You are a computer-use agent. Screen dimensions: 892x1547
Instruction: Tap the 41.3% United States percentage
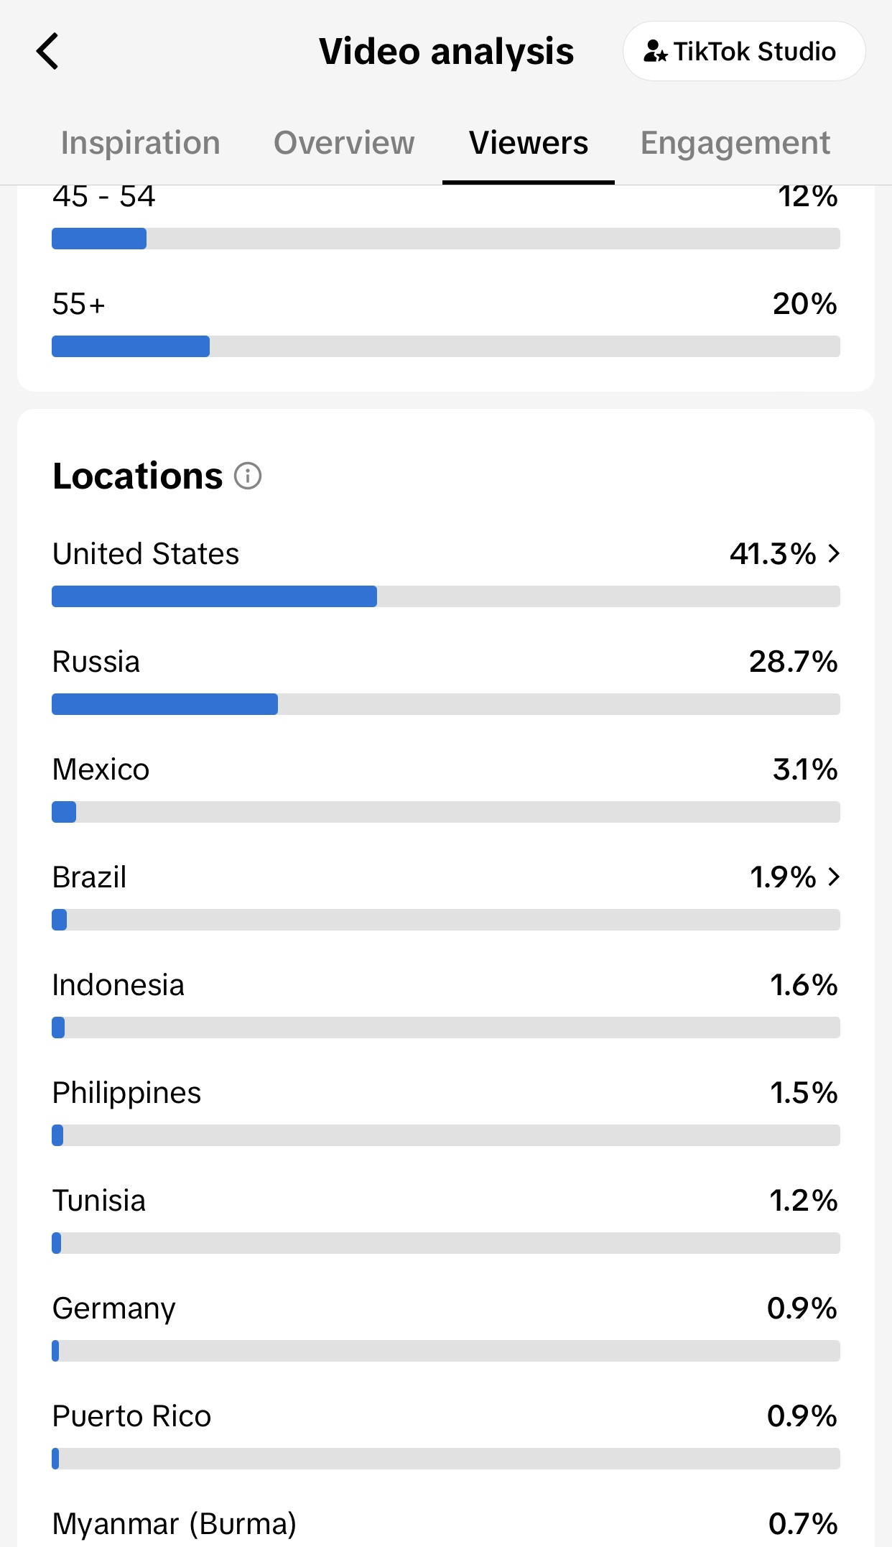(x=773, y=553)
